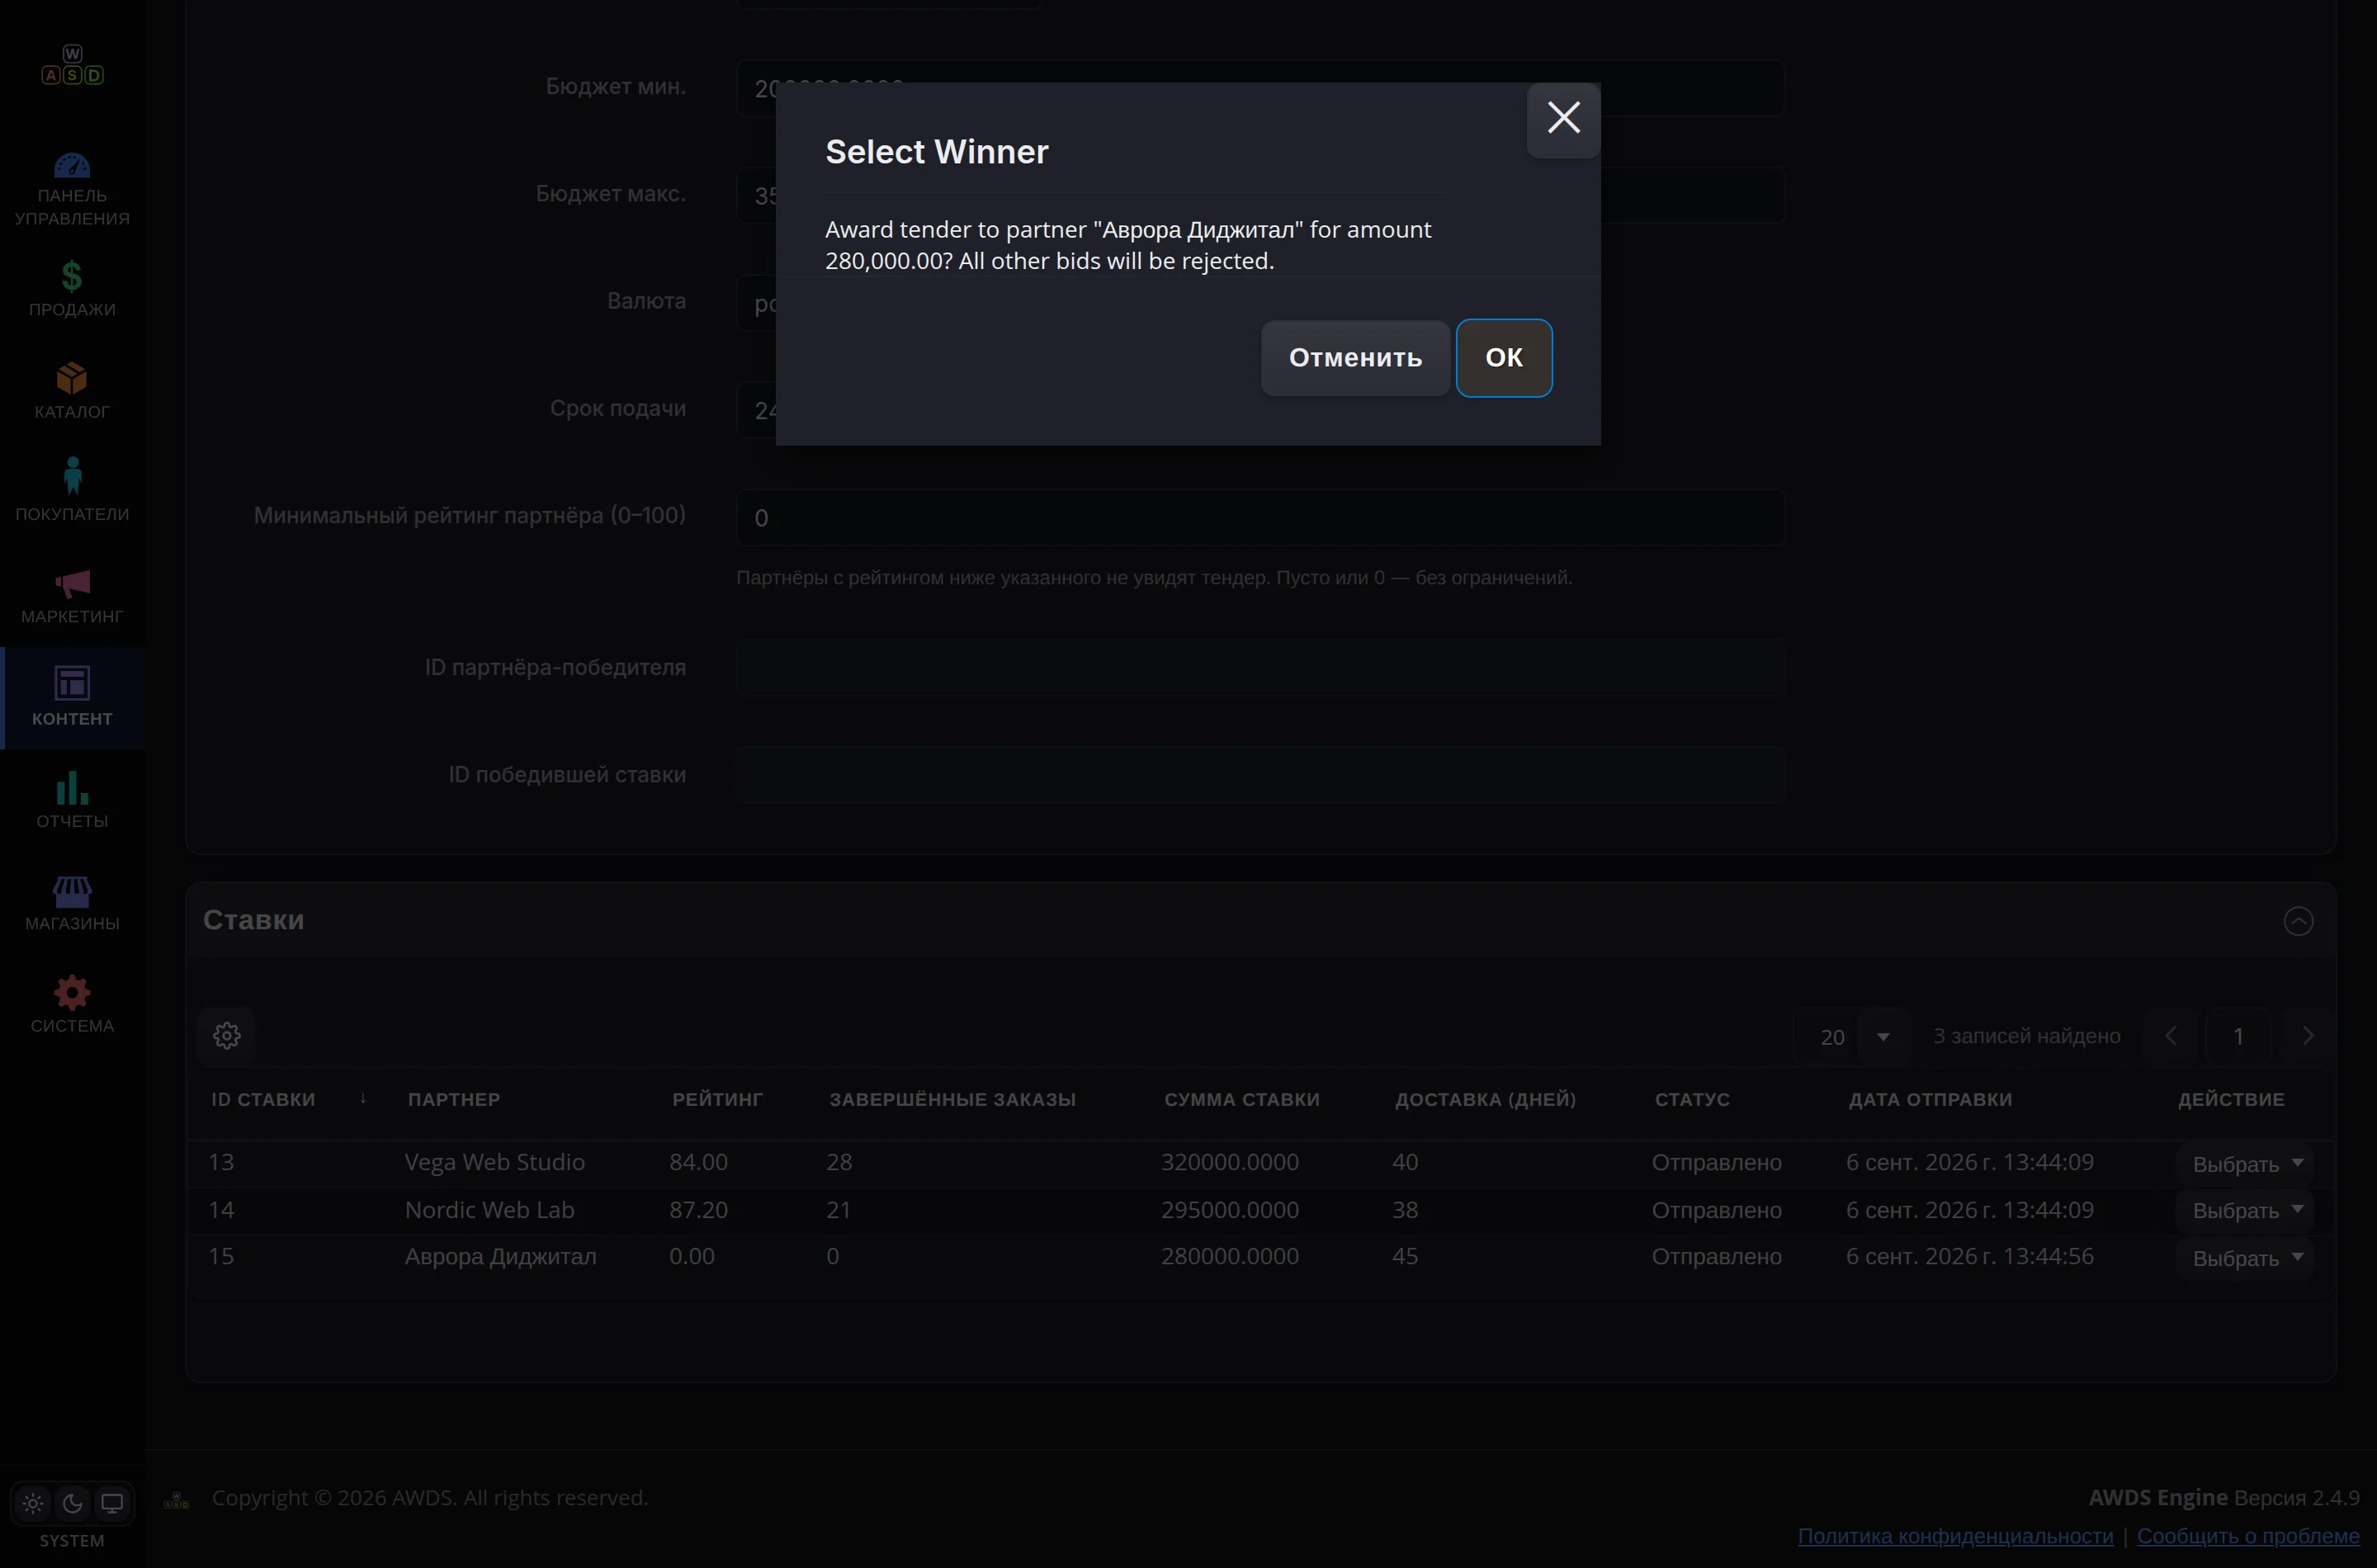
Task: Sort by ID ставки column header
Action: click(263, 1099)
